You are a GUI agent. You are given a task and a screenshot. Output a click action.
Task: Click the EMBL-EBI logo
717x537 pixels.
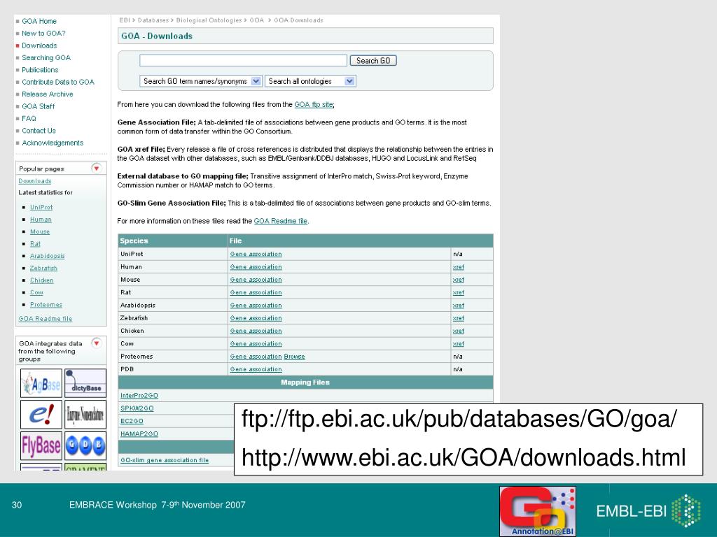click(648, 510)
